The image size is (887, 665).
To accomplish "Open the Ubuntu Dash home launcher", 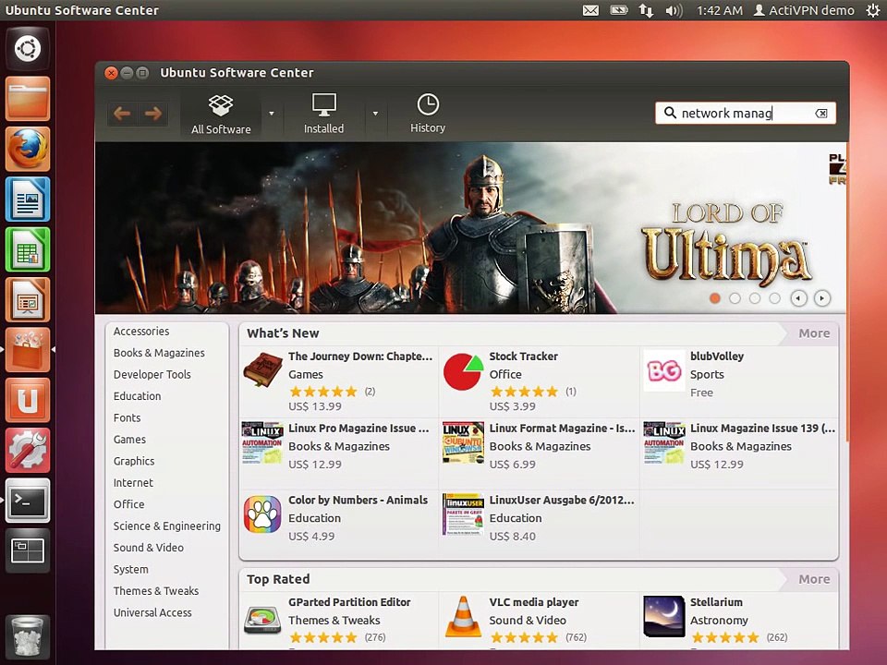I will coord(28,48).
